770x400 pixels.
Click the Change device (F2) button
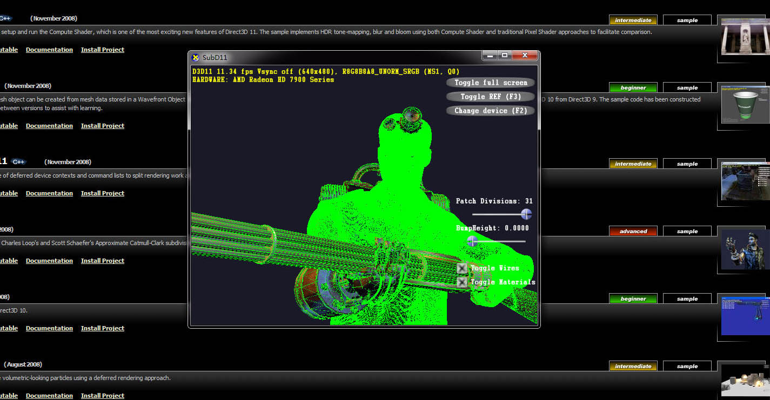coord(491,111)
